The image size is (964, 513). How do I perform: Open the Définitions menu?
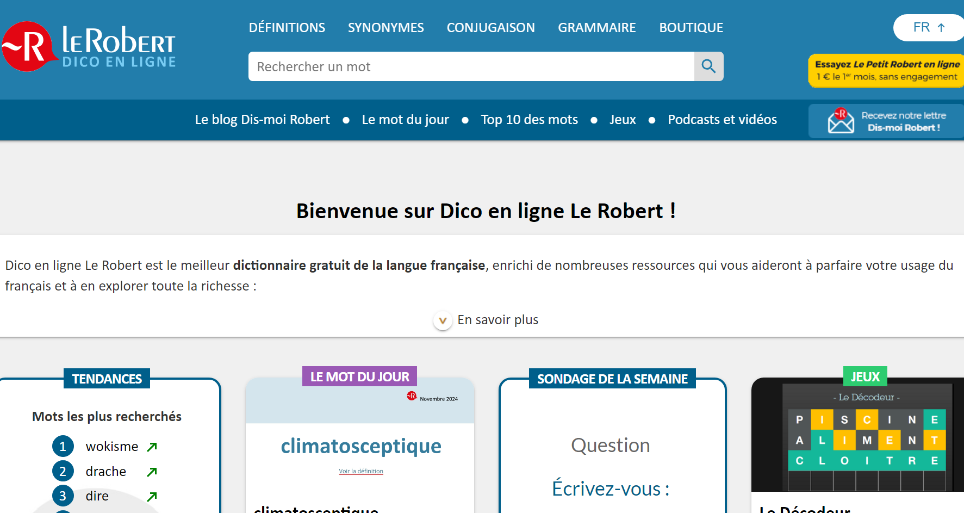287,28
